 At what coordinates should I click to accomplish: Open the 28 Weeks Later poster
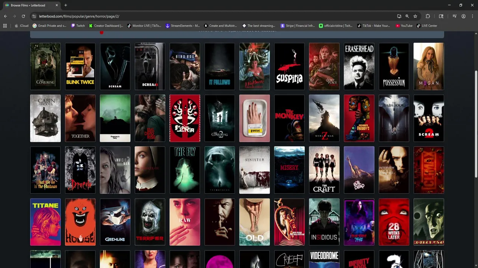(394, 222)
